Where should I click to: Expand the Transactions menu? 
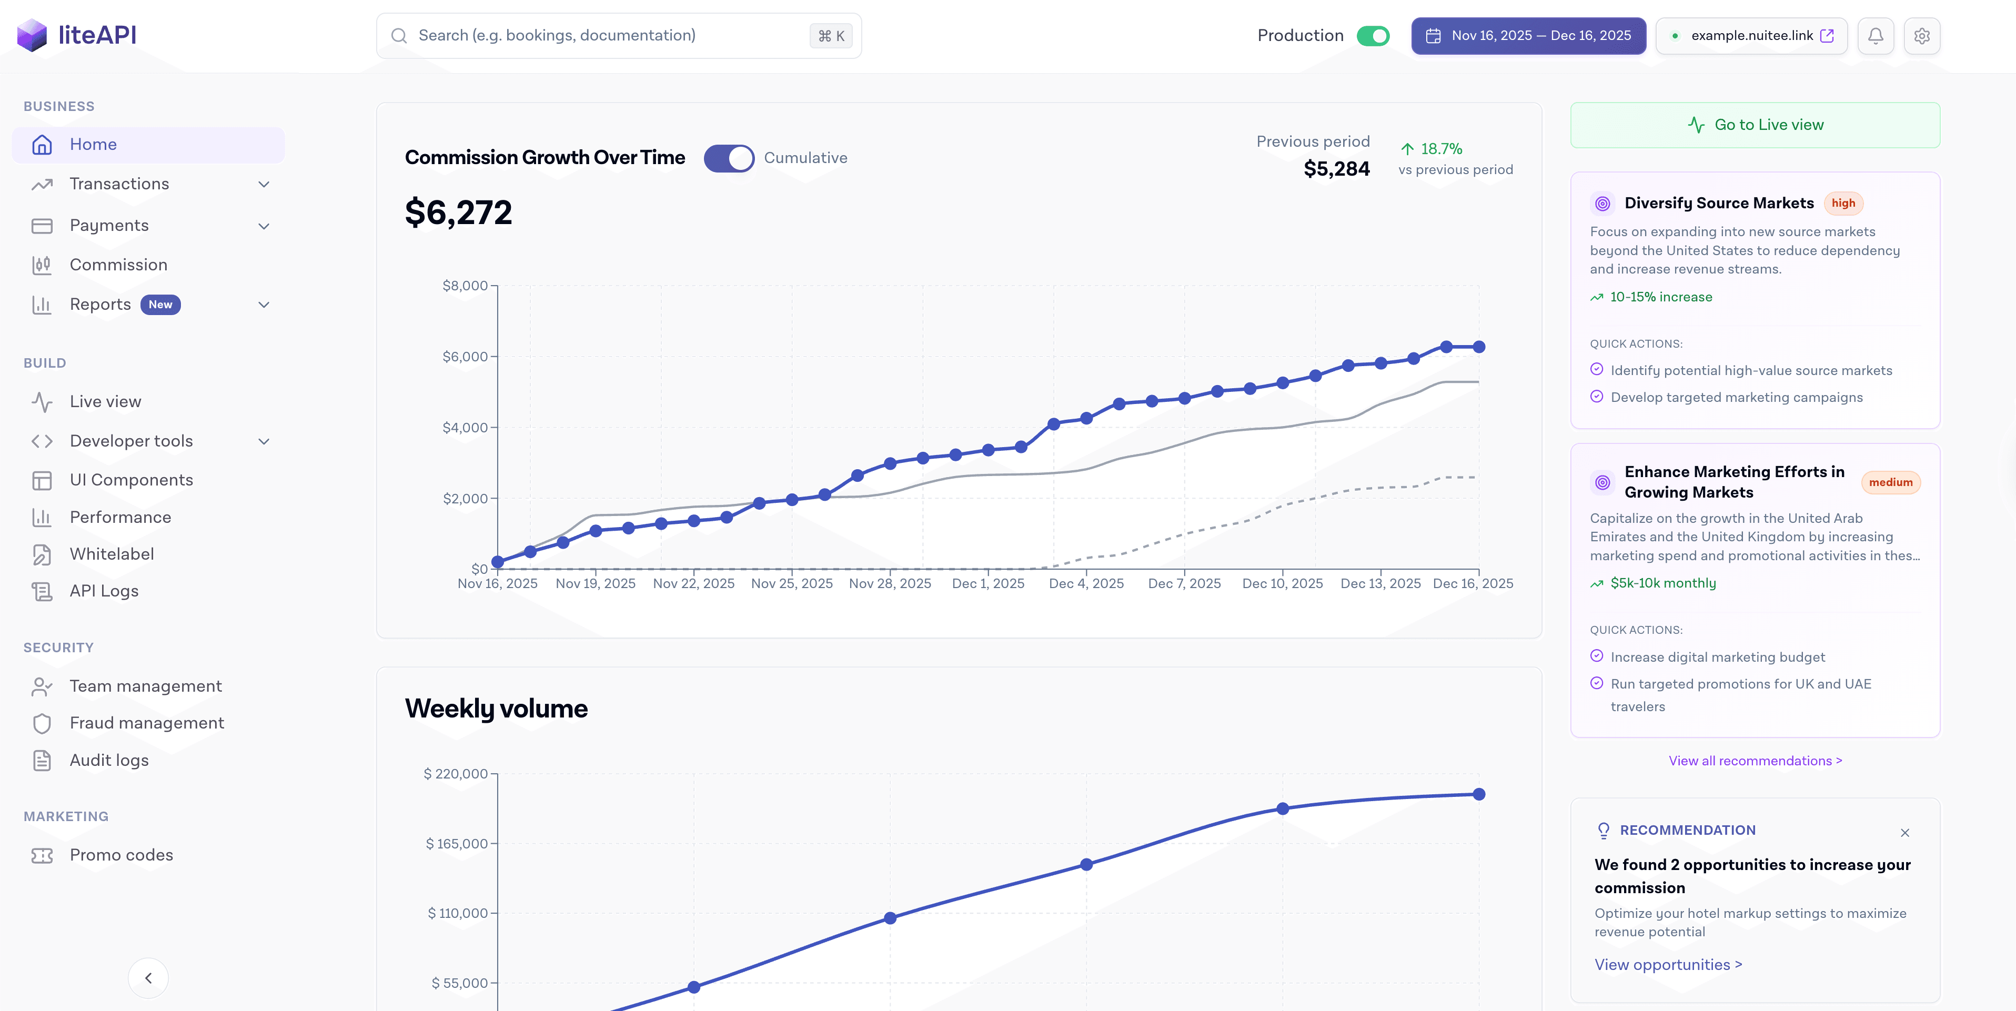click(x=265, y=184)
